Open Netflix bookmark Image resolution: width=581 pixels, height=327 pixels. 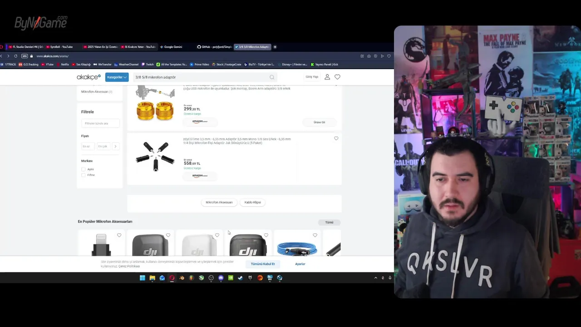point(63,64)
